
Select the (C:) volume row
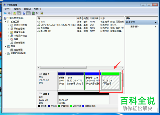[x=81, y=22]
